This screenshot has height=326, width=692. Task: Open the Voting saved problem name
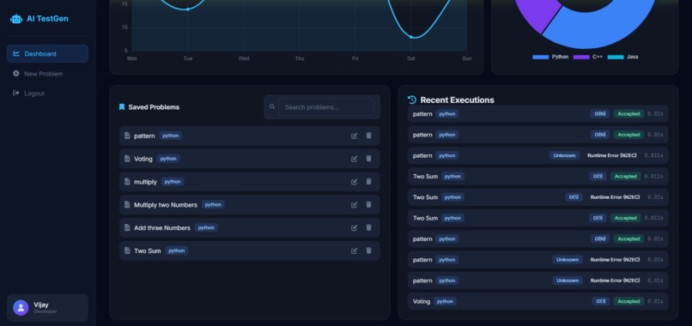click(x=143, y=159)
